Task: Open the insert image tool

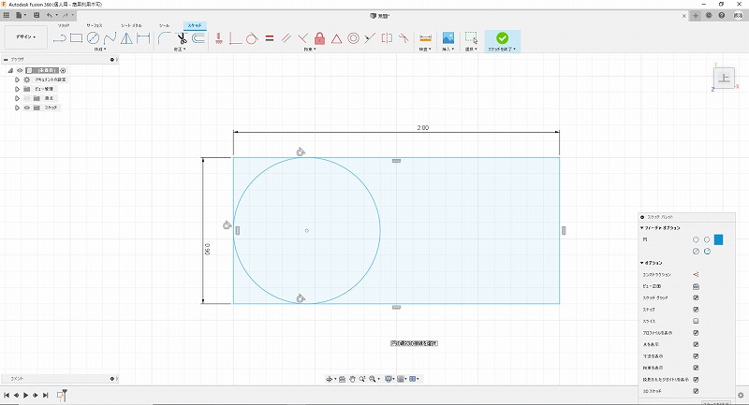Action: coord(448,38)
